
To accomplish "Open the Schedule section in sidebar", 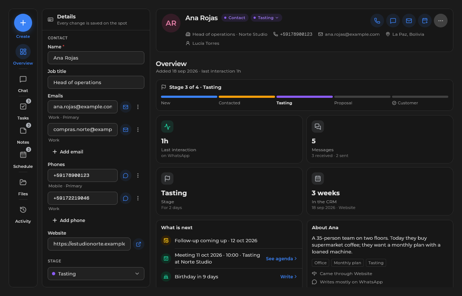I will click(x=23, y=158).
